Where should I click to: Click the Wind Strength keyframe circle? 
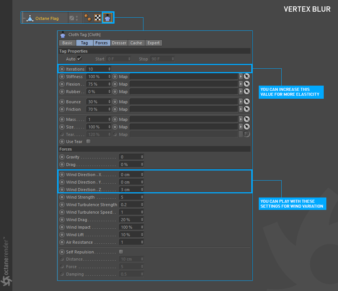coord(62,197)
